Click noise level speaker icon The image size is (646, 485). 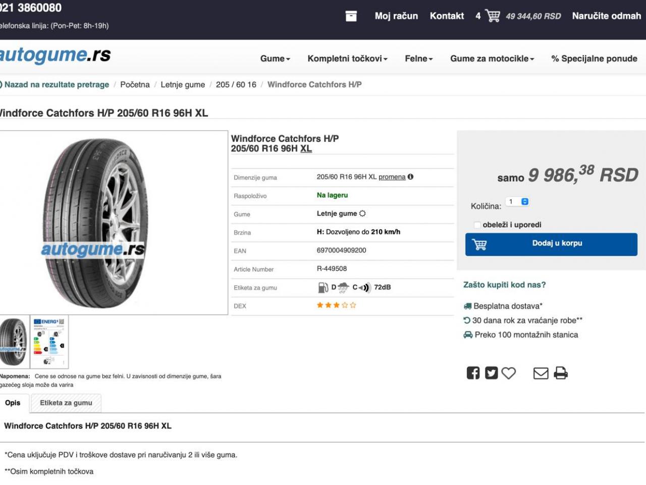[x=365, y=287]
